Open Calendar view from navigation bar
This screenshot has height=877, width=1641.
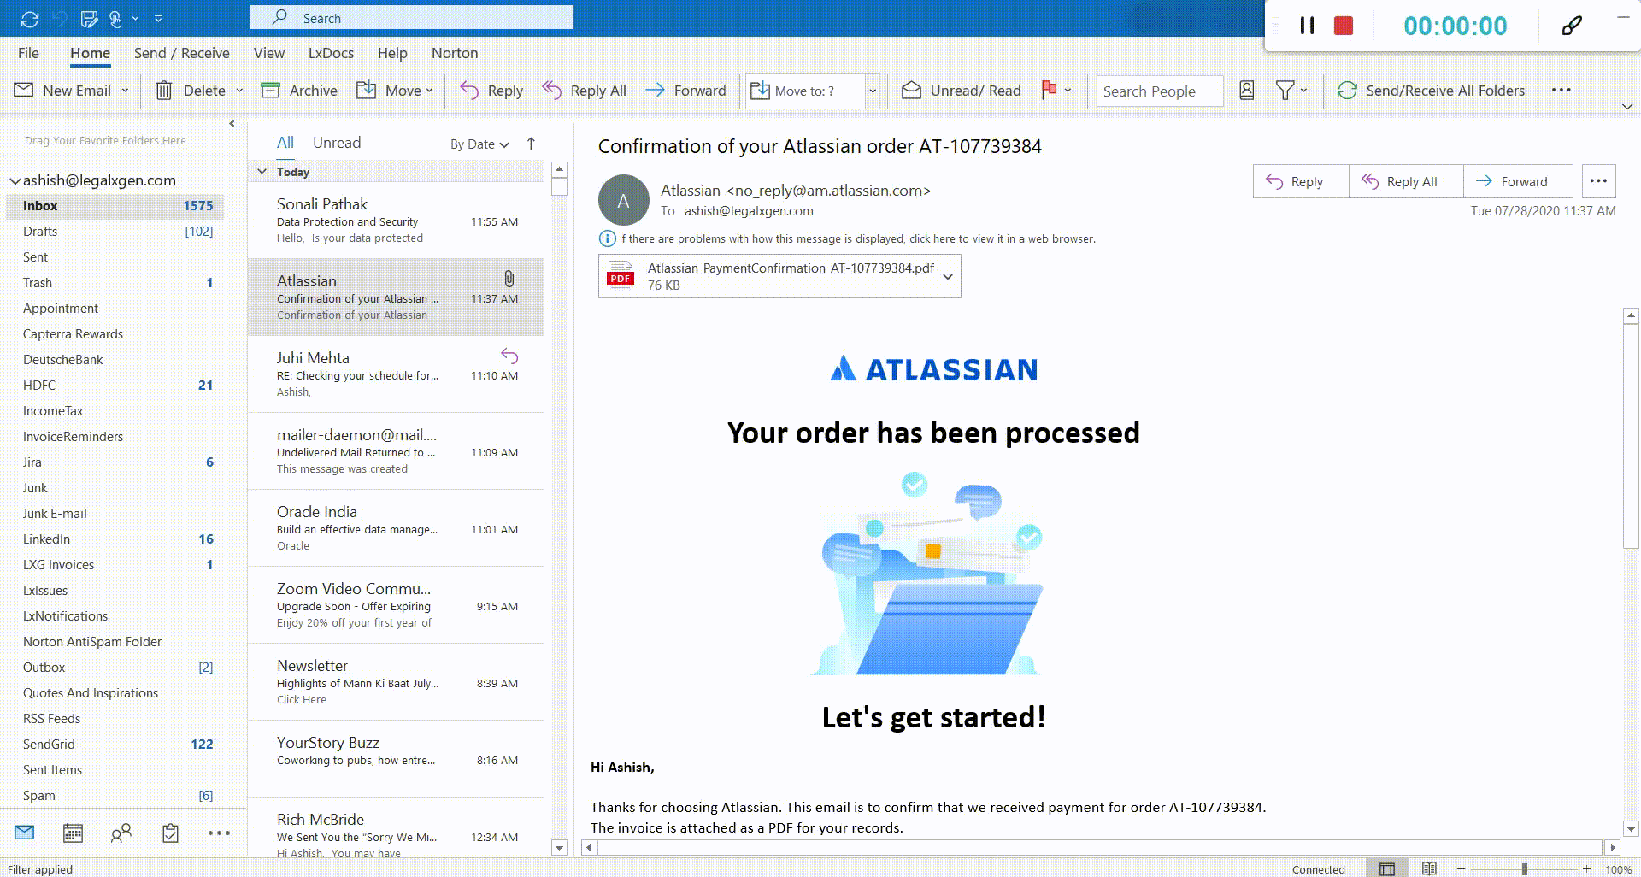coord(73,833)
